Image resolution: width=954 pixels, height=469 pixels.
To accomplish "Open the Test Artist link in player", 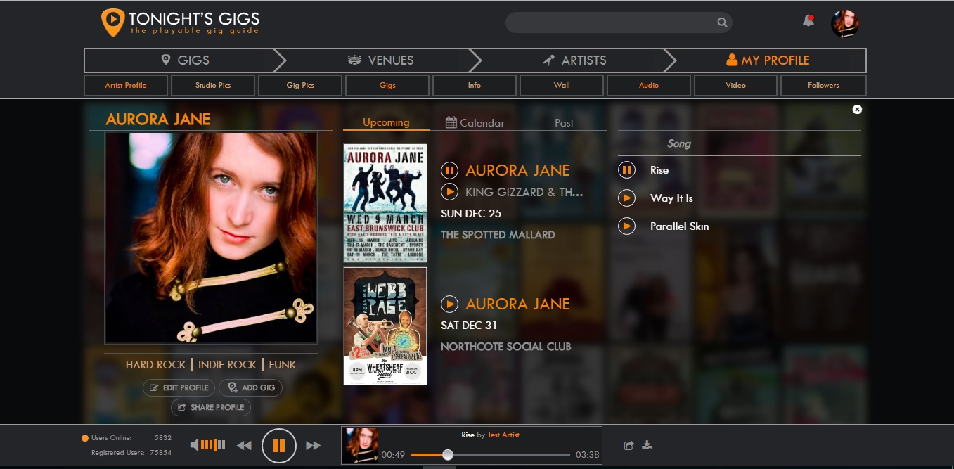I will (x=503, y=435).
